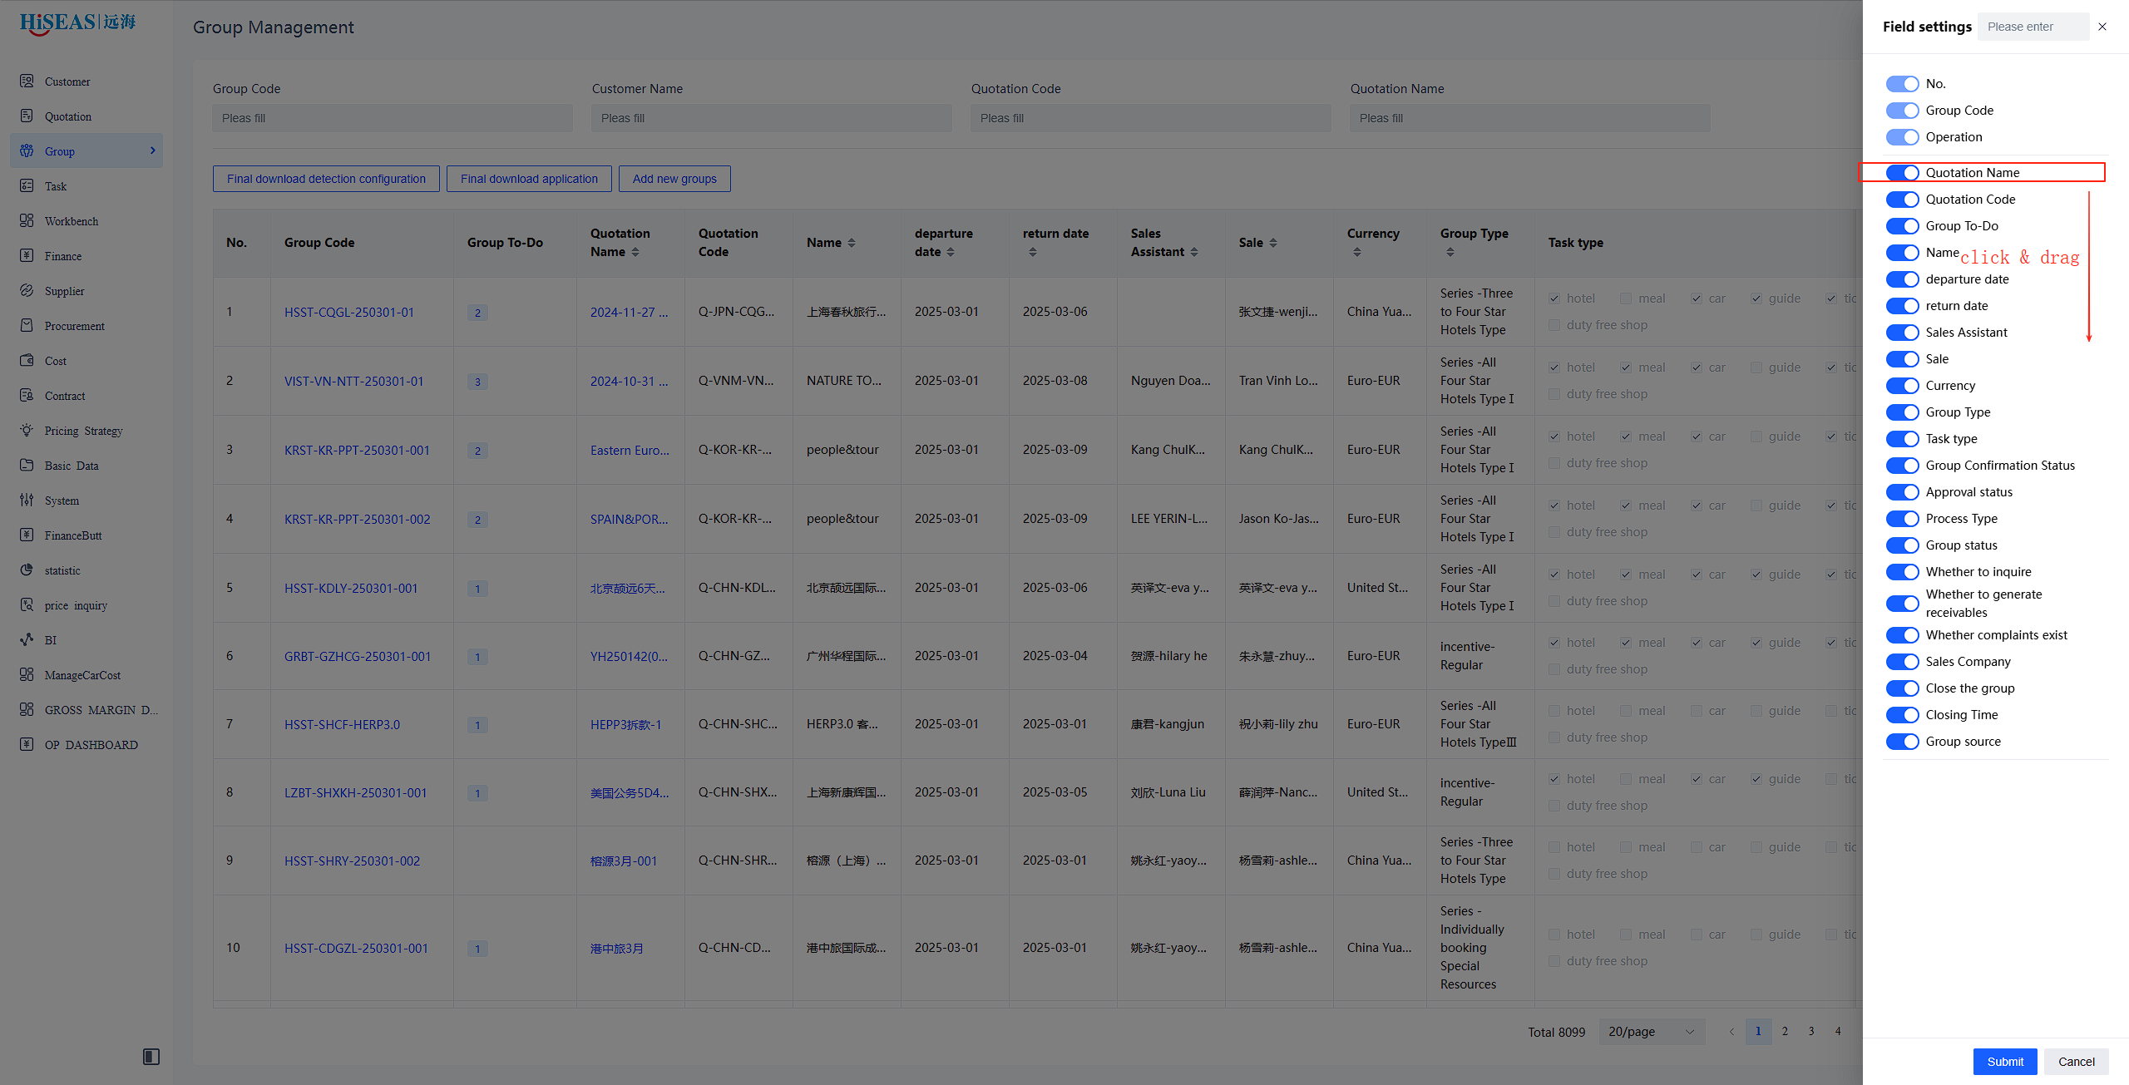Sort by Currency column arrows
The height and width of the screenshot is (1085, 2129).
pos(1357,252)
